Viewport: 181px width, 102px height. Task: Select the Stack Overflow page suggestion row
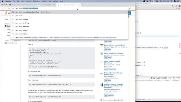(x=69, y=37)
